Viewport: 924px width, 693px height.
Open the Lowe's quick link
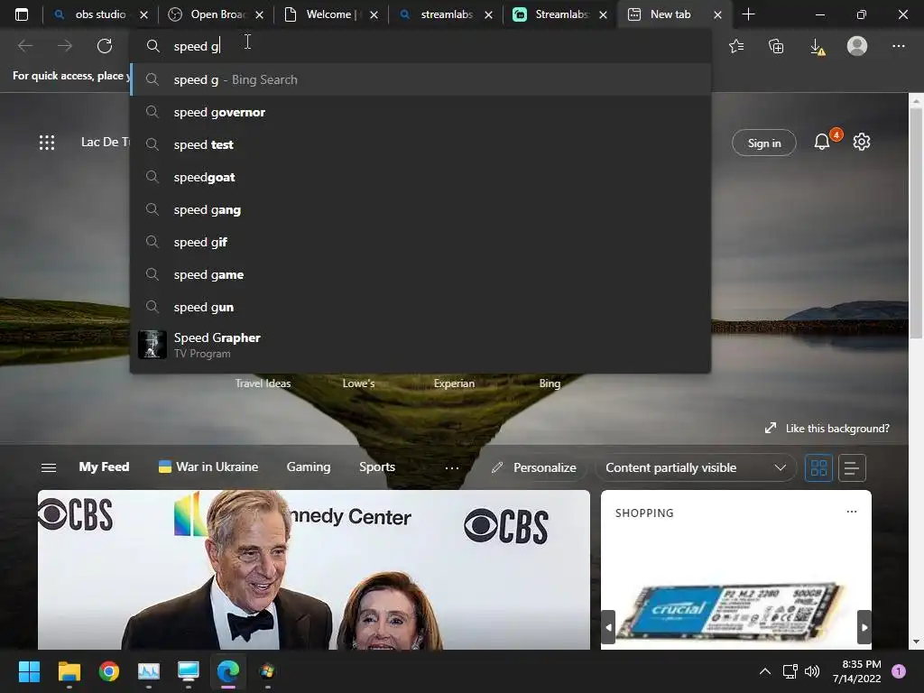click(x=358, y=383)
